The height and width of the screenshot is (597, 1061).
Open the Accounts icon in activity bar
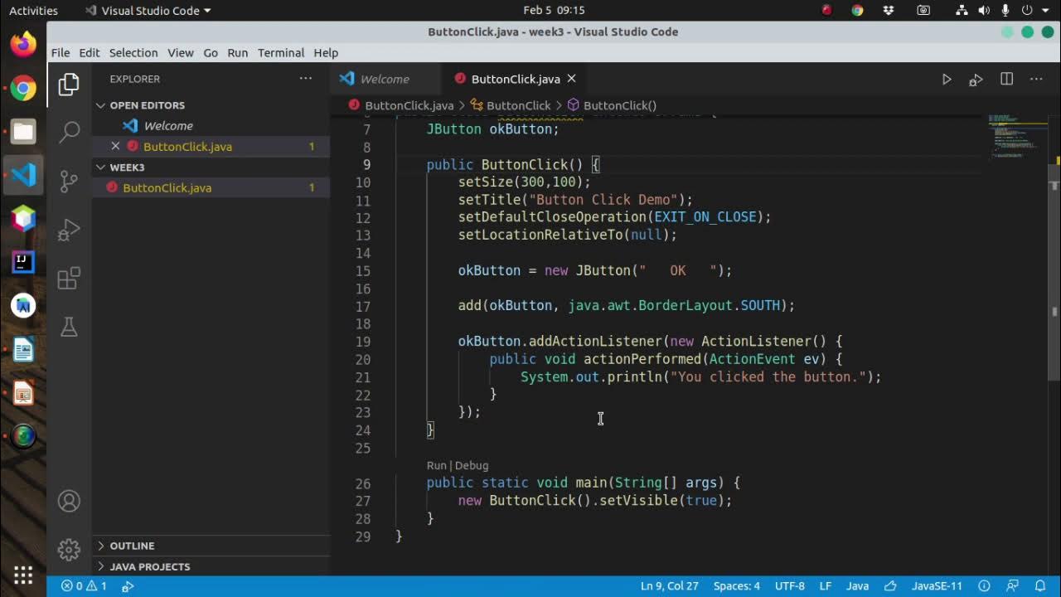tap(70, 501)
